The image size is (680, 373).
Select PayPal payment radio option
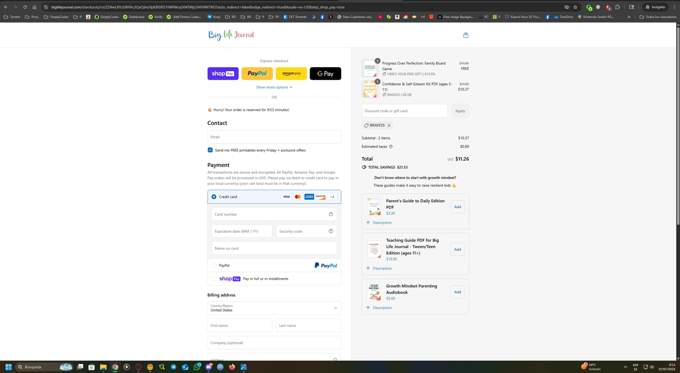pos(214,265)
